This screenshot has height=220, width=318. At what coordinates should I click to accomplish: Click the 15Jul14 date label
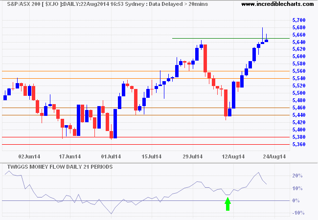152,156
